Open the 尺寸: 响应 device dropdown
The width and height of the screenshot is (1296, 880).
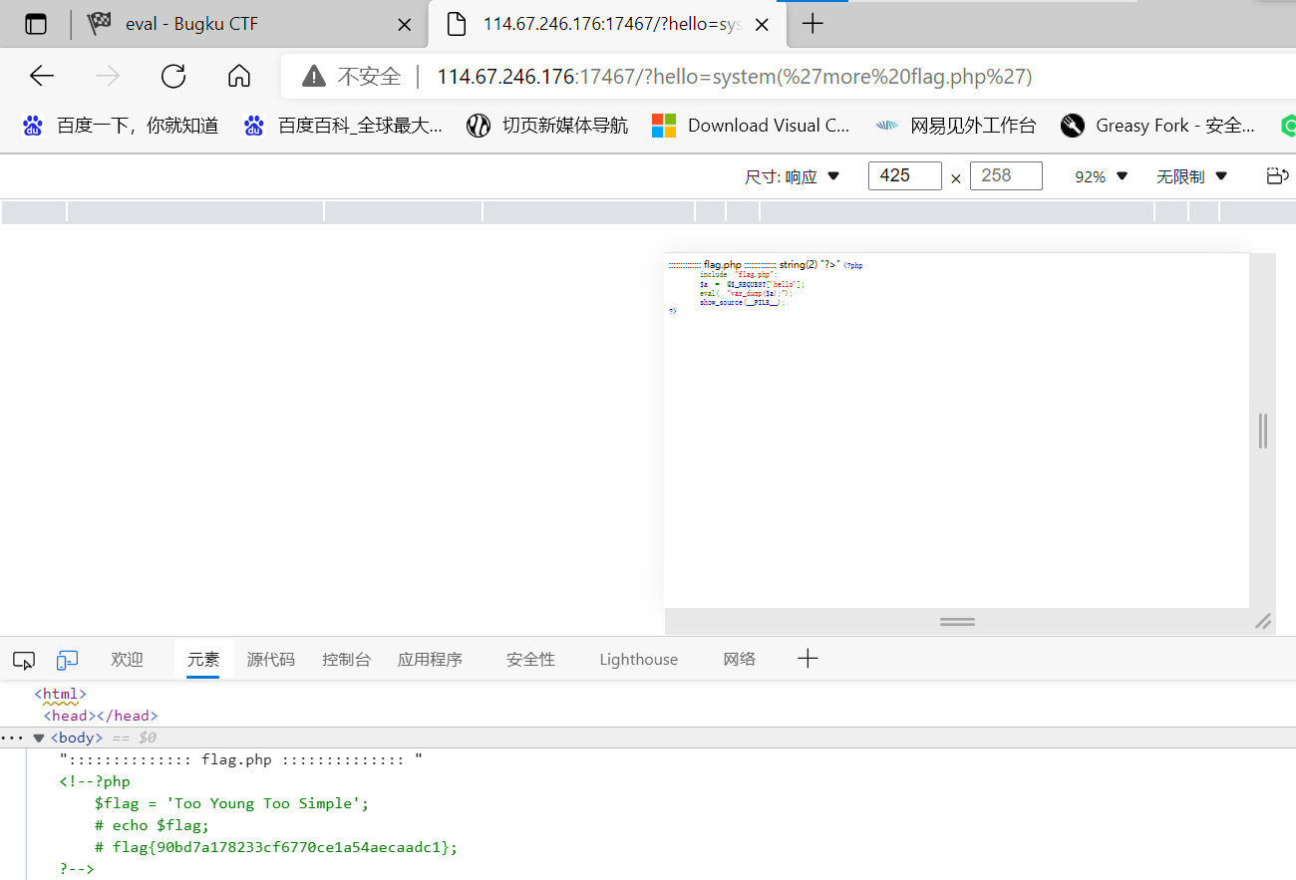(793, 176)
